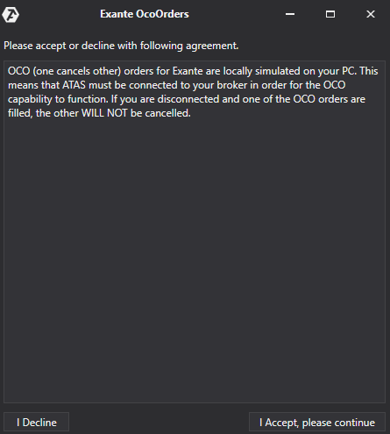Image resolution: width=390 pixels, height=434 pixels.
Task: Click 'WILL NOT' in the agreement text
Action: (104, 113)
